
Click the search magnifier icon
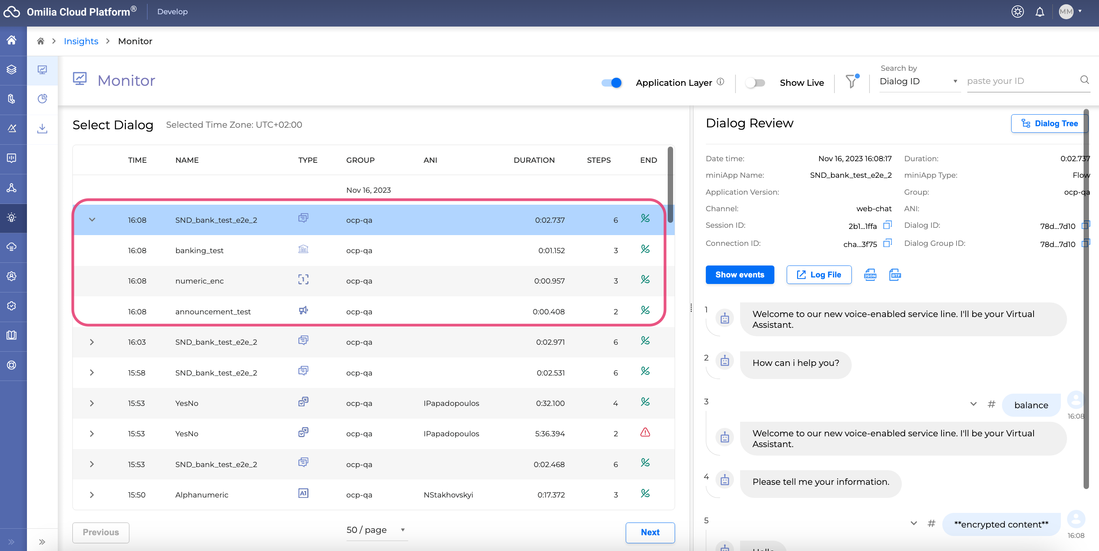click(x=1084, y=80)
